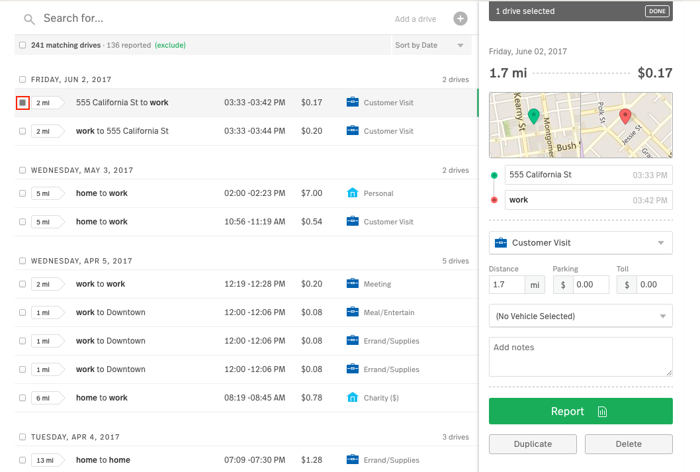Click the 13 mi distance tag

pyautogui.click(x=48, y=460)
